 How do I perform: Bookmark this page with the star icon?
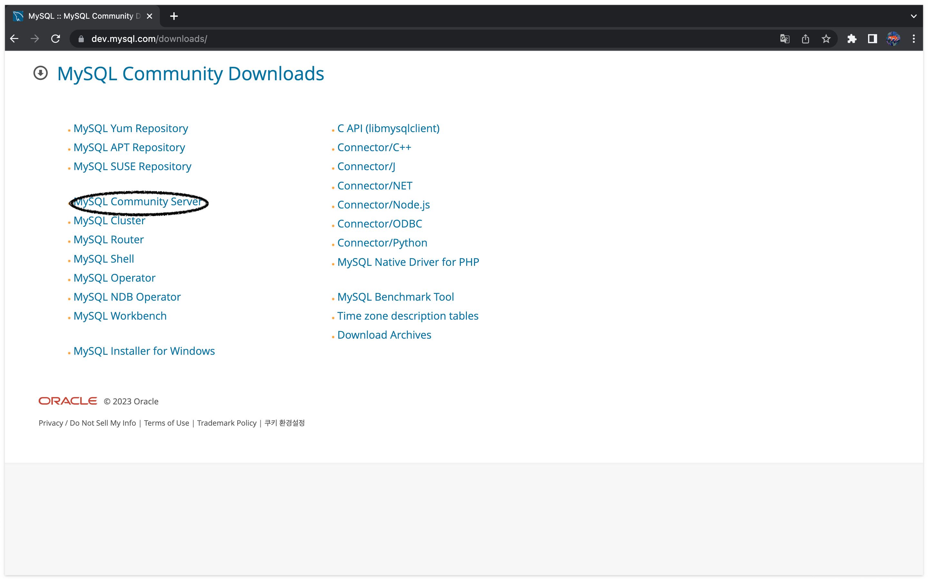[x=826, y=39]
